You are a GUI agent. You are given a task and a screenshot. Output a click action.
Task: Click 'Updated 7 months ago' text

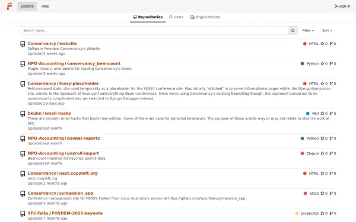(47, 218)
